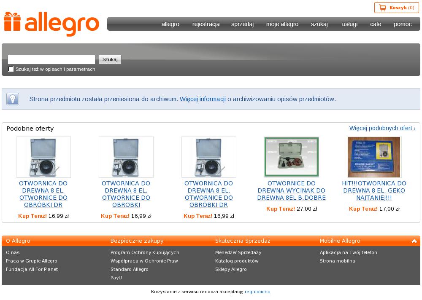The height and width of the screenshot is (300, 422).
Task: Click the "17,00 zł" price
Action: [x=390, y=209]
